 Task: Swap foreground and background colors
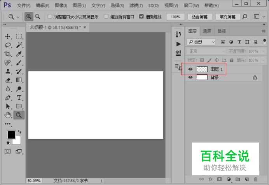pyautogui.click(x=19, y=132)
